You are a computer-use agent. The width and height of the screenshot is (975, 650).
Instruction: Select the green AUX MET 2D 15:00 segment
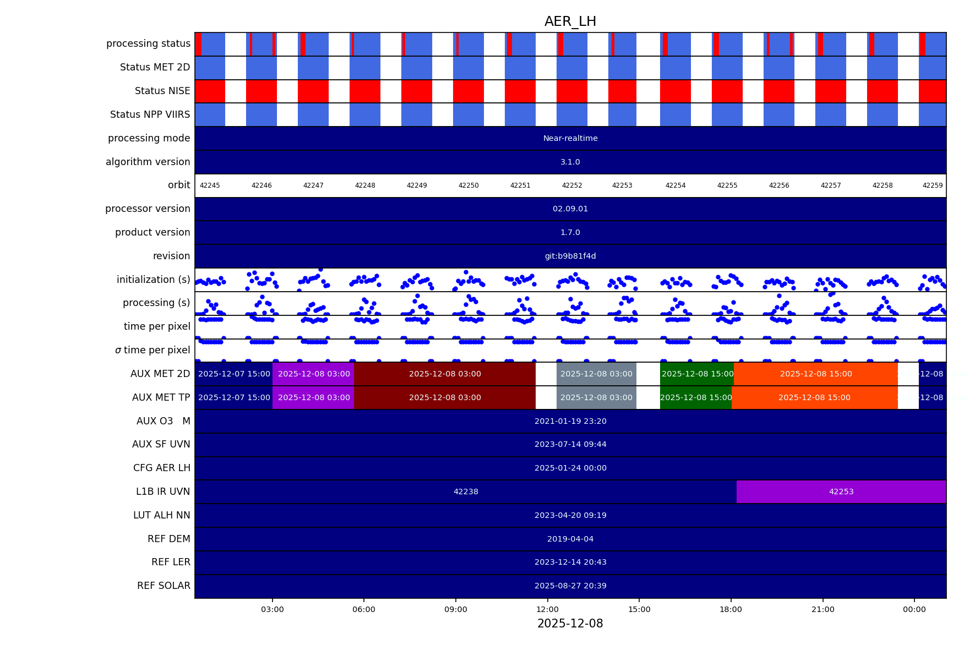697,374
